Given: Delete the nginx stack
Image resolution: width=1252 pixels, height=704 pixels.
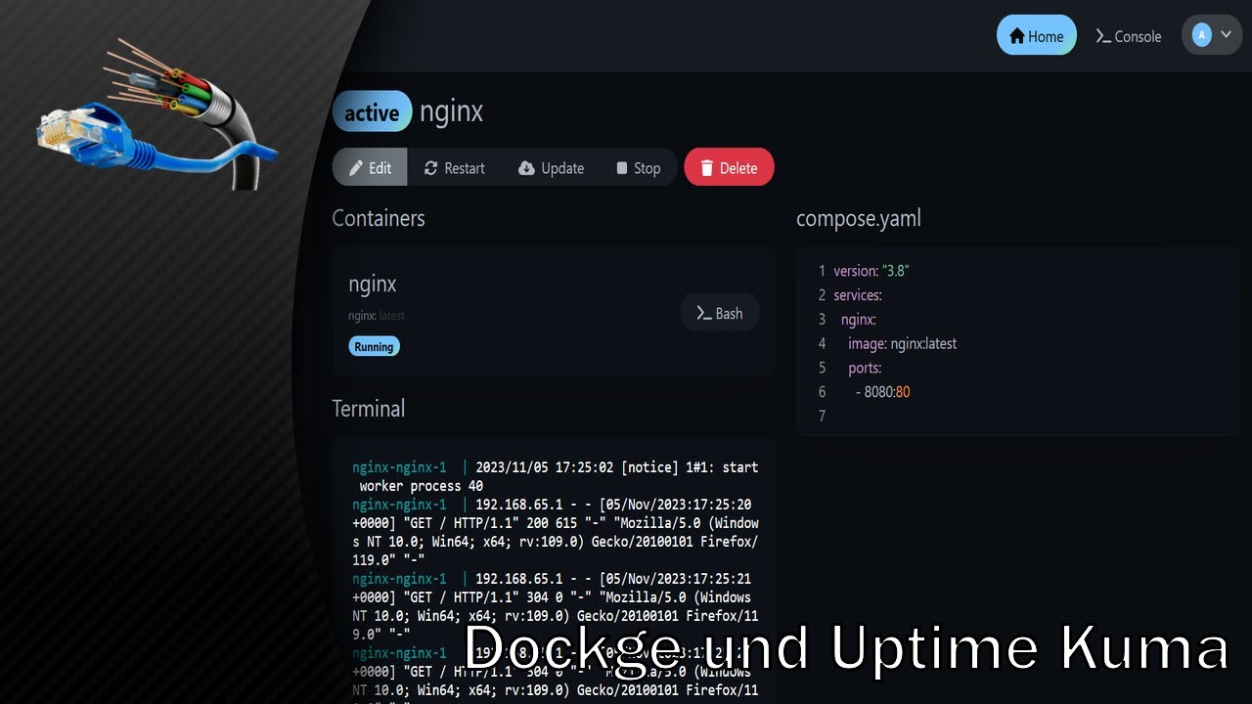Looking at the screenshot, I should tap(729, 167).
